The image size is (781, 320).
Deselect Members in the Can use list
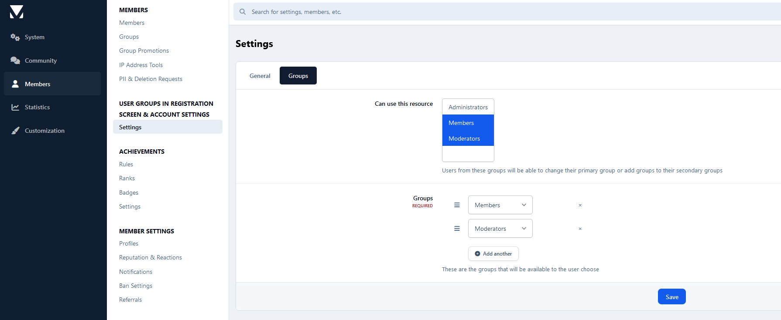tap(468, 123)
